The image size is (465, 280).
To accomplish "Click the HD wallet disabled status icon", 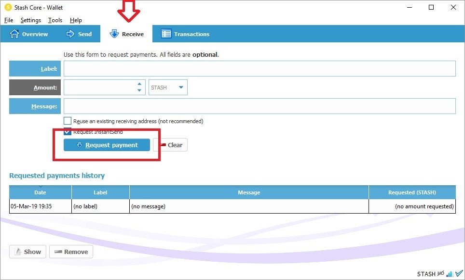I will pos(441,273).
